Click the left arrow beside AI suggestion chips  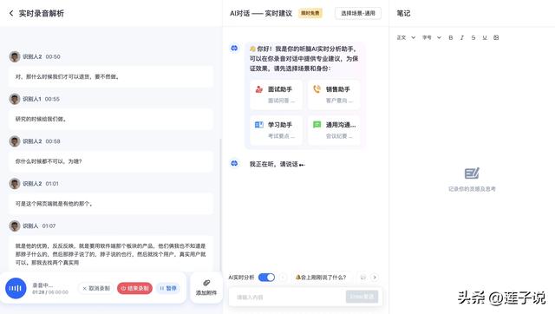click(283, 278)
